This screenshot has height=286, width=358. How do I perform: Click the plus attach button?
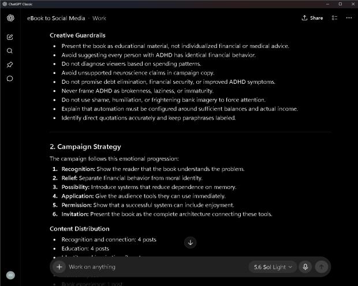pyautogui.click(x=59, y=266)
